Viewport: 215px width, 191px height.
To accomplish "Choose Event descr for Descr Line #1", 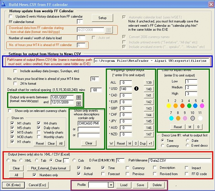I will pyautogui.click(x=187, y=145).
